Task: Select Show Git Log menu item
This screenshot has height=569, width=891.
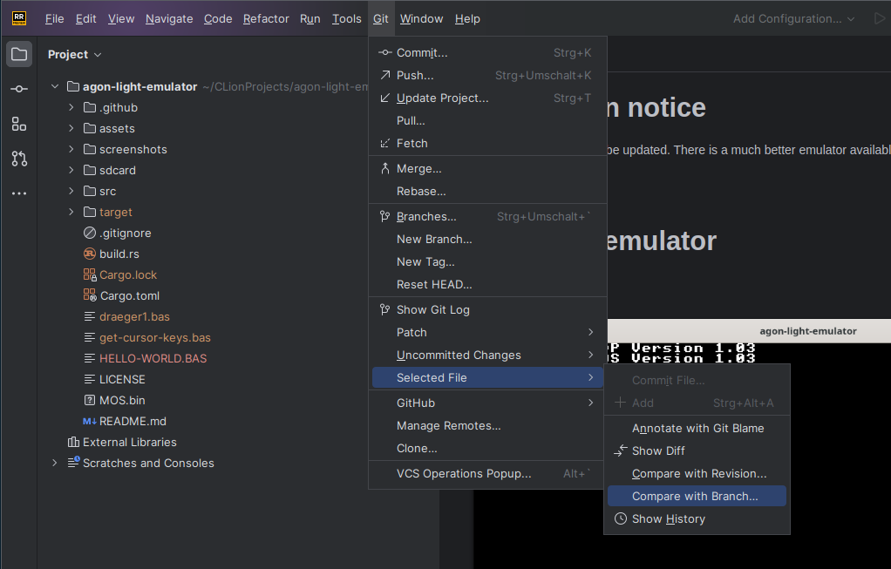Action: click(x=432, y=309)
